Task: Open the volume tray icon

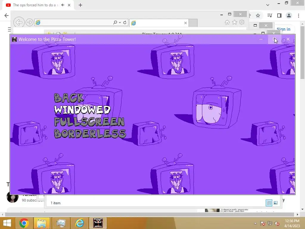Action: pos(277,223)
